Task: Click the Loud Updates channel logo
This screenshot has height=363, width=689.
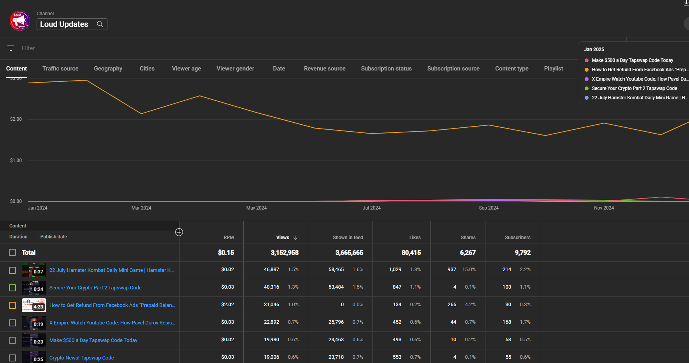Action: [20, 21]
